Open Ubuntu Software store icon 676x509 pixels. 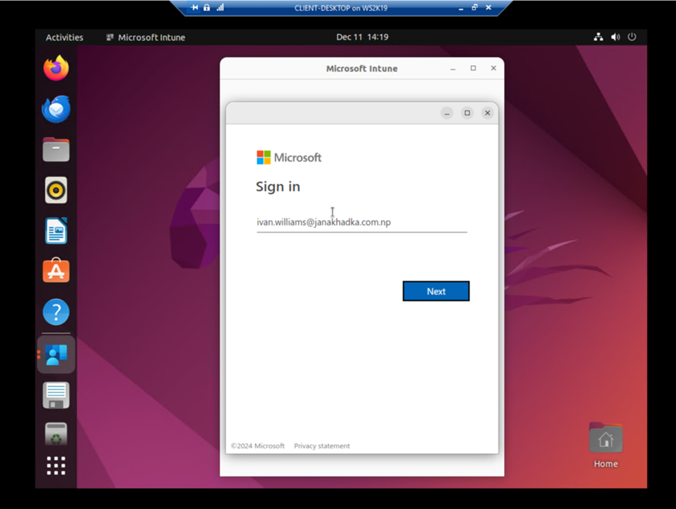[x=56, y=271]
